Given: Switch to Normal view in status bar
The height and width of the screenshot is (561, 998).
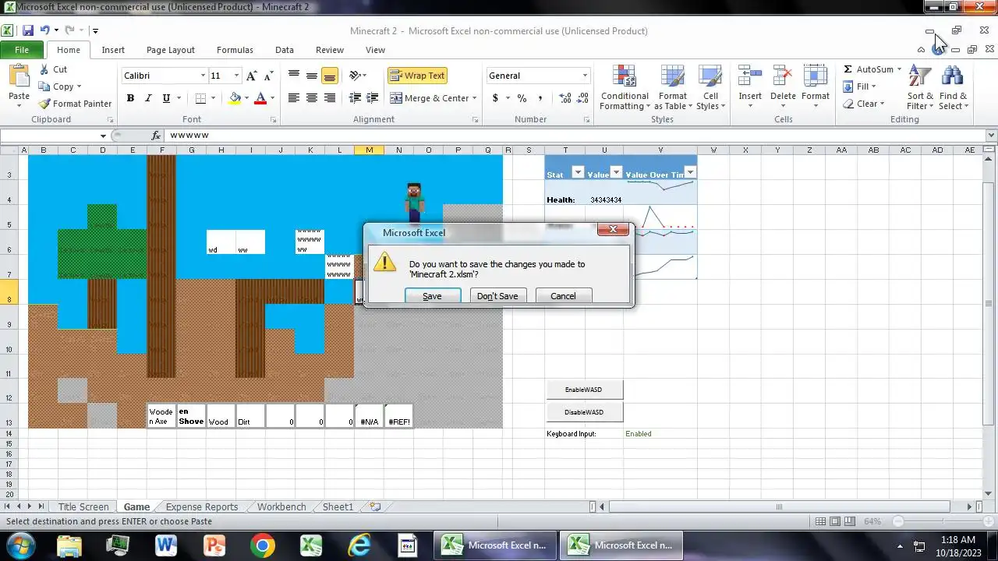Looking at the screenshot, I should pyautogui.click(x=820, y=521).
